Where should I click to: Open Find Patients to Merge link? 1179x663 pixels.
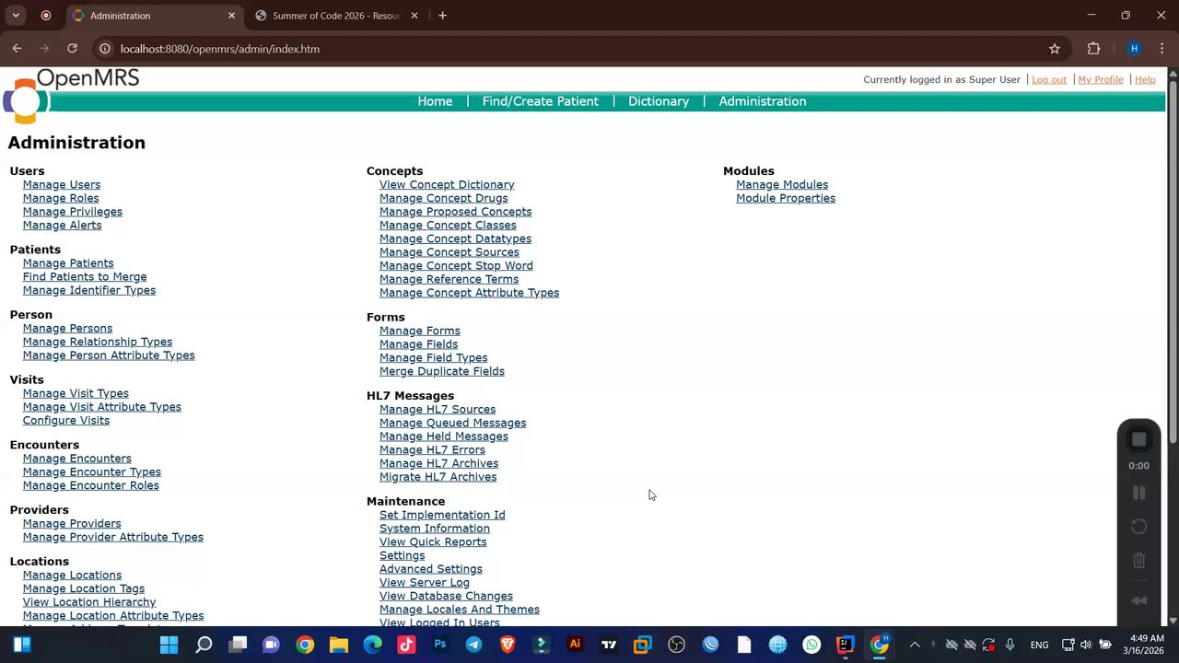[x=85, y=276]
